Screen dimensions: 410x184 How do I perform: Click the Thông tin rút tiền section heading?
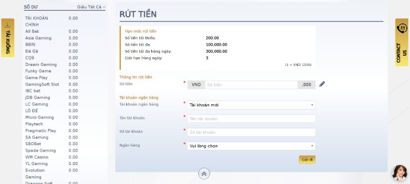136,77
